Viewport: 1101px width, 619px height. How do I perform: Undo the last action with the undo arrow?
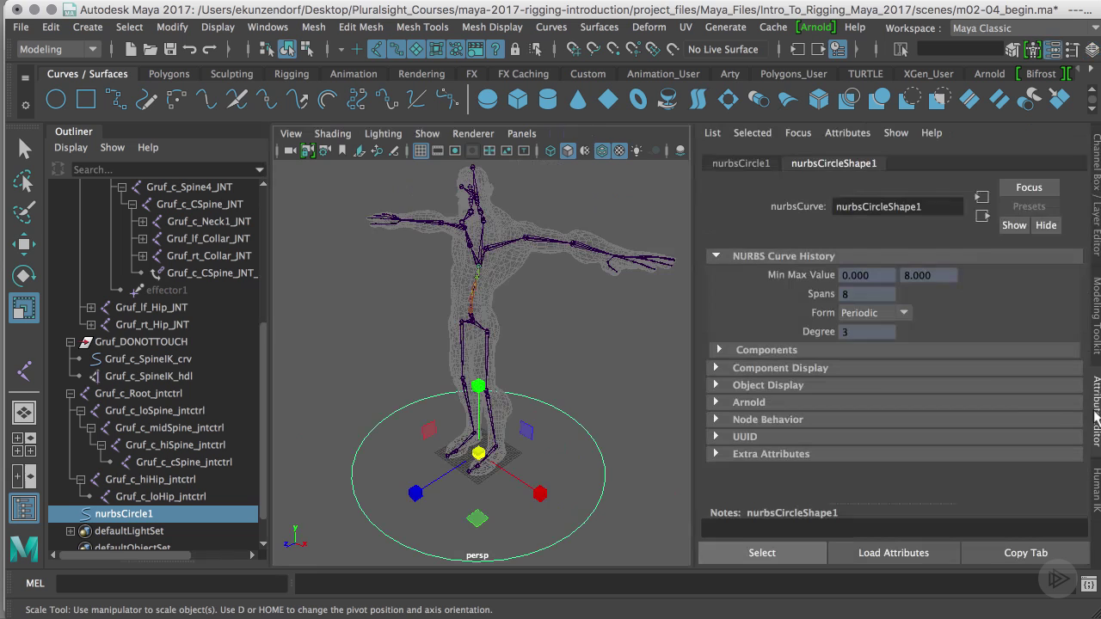189,49
